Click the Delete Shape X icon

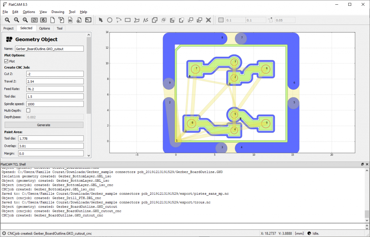tap(208, 20)
